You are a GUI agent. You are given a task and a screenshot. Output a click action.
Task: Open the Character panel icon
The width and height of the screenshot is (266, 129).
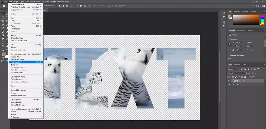tap(224, 22)
